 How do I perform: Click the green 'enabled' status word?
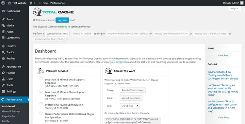click(62, 27)
